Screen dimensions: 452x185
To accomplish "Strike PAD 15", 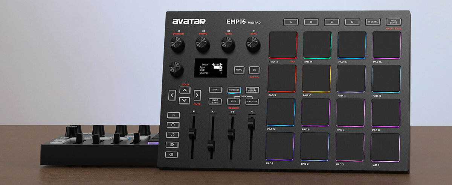I will pos(352,45).
